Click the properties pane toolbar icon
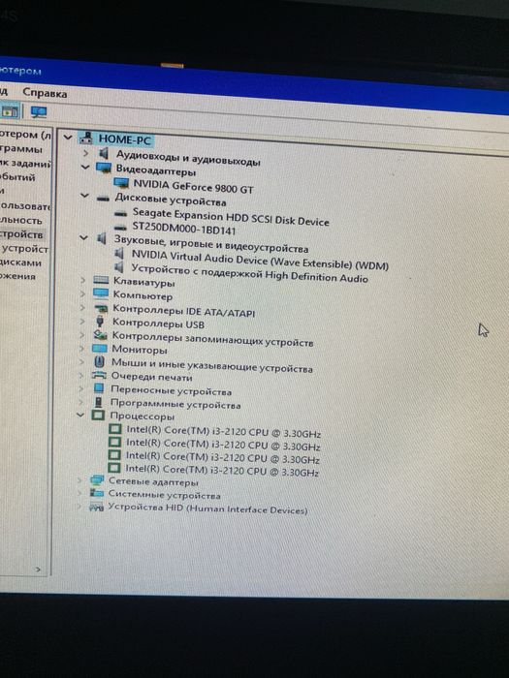This screenshot has height=678, width=509. (x=9, y=110)
